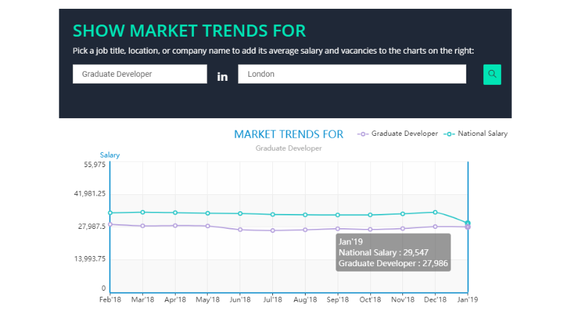Click the Graduate Developer chart subtitle

tap(289, 148)
